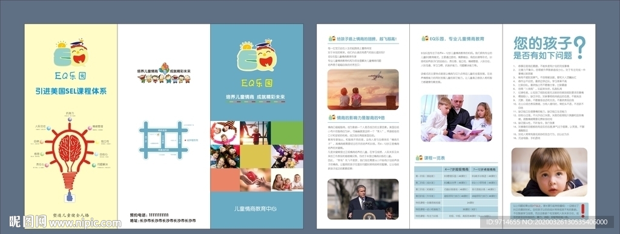Pick the yellow square in photo grid

(x=255, y=156)
